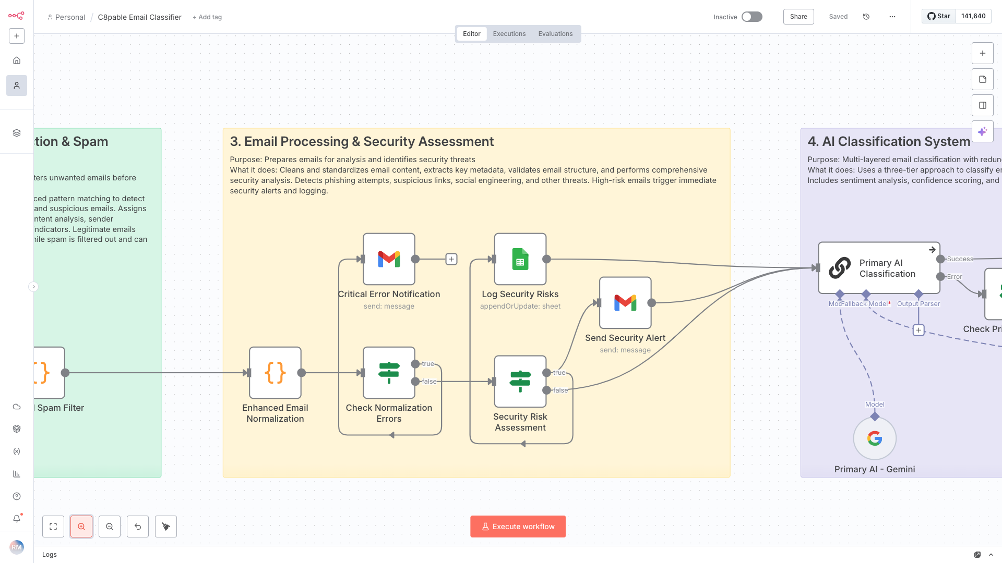This screenshot has height=563, width=1002.
Task: Click the tidy up workflow button
Action: [166, 527]
